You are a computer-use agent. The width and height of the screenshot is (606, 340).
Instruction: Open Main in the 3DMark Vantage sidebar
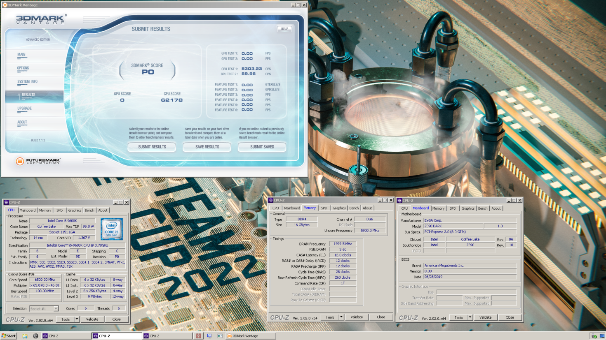click(21, 55)
